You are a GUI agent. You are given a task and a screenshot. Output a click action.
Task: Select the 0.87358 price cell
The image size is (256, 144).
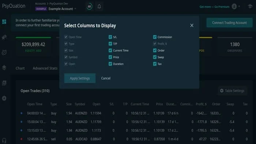click(159, 139)
